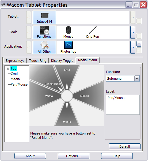Select Pen/Mouse in the menu tree
Viewport: 148px width, 161px height.
[19, 85]
